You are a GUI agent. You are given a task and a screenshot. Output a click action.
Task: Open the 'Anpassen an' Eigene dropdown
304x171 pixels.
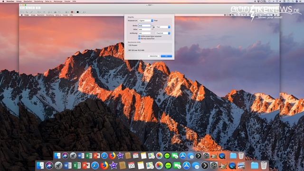coord(146,20)
